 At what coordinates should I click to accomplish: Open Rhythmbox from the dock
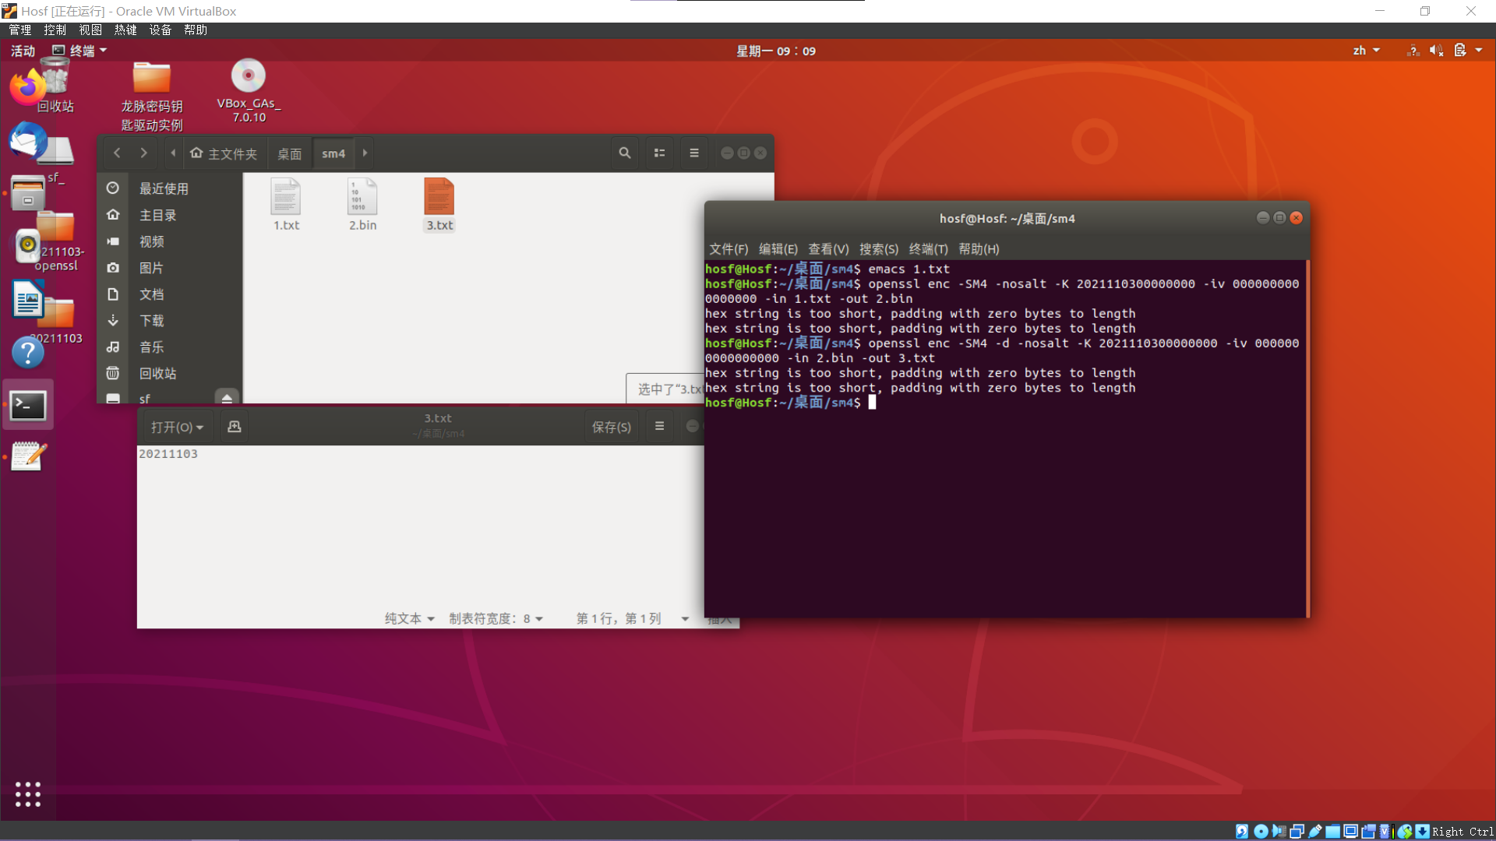click(x=28, y=246)
